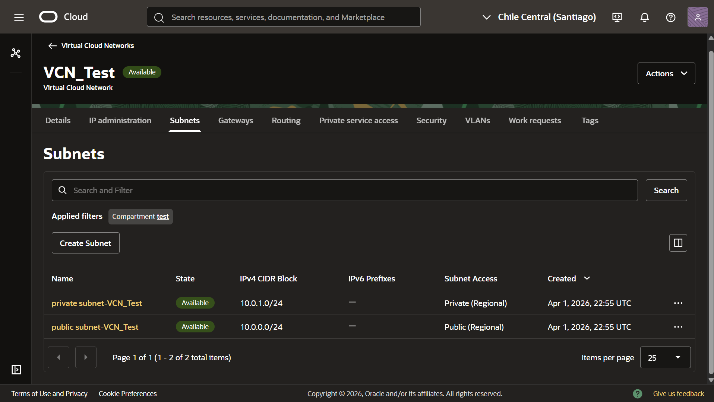Focus the global search resources field
The width and height of the screenshot is (714, 402).
pos(284,17)
